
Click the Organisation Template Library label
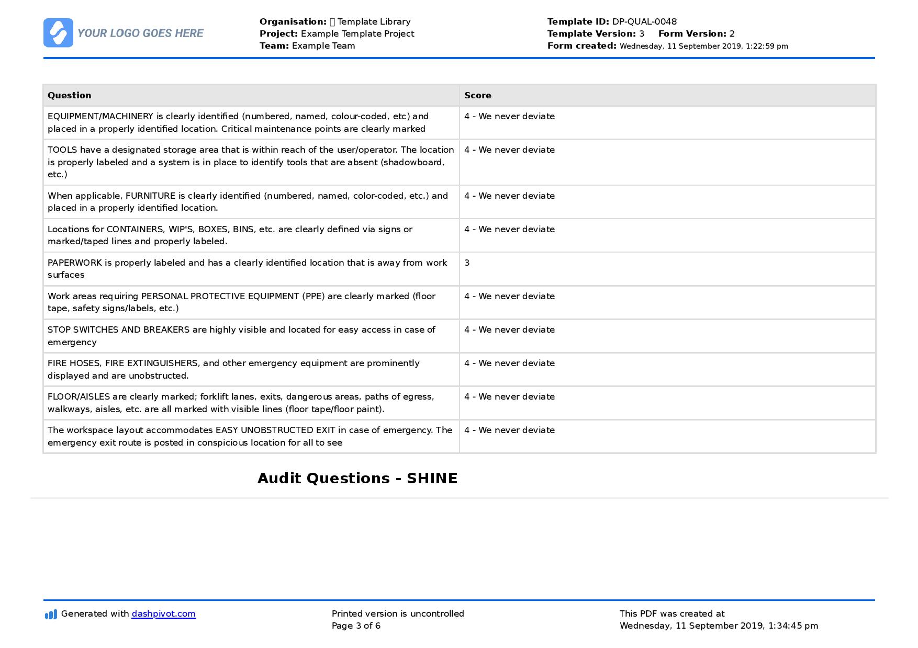(335, 21)
